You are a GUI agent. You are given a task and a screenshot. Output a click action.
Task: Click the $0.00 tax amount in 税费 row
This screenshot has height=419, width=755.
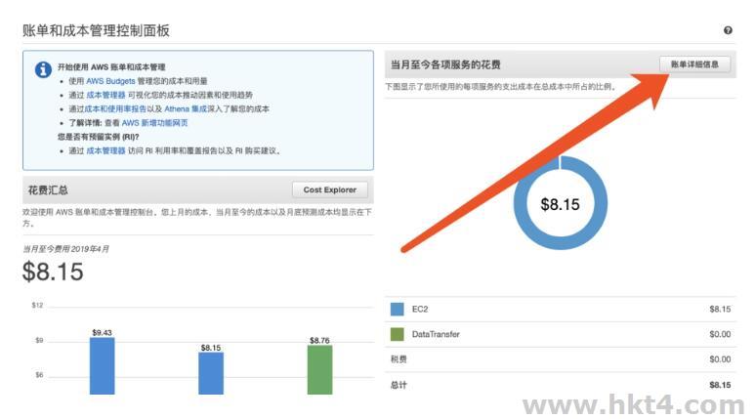tap(720, 359)
